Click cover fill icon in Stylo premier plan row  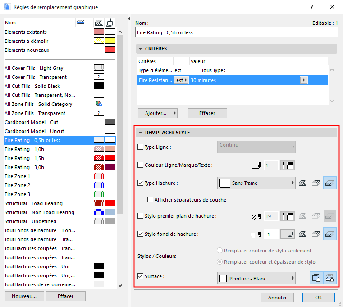point(316,216)
